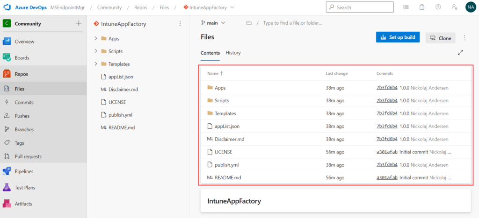Expand the Scripts folder in tree
The width and height of the screenshot is (479, 218).
point(95,51)
